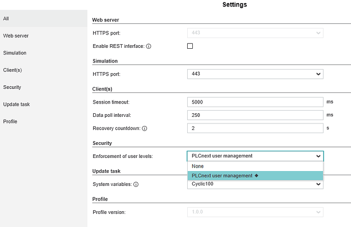Image resolution: width=351 pixels, height=227 pixels.
Task: Choose PLCnext user management option in list
Action: point(255,176)
